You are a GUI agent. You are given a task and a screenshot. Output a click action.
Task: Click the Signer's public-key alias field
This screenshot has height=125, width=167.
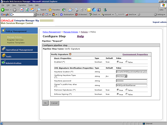(132, 85)
